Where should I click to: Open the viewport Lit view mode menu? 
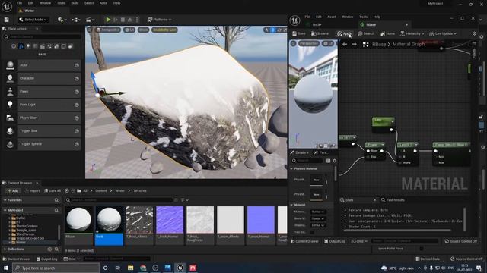tap(129, 30)
